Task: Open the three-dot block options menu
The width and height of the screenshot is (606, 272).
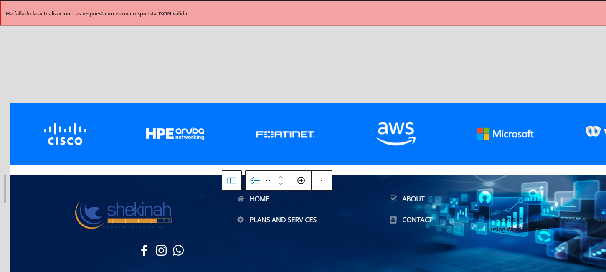Action: (322, 180)
